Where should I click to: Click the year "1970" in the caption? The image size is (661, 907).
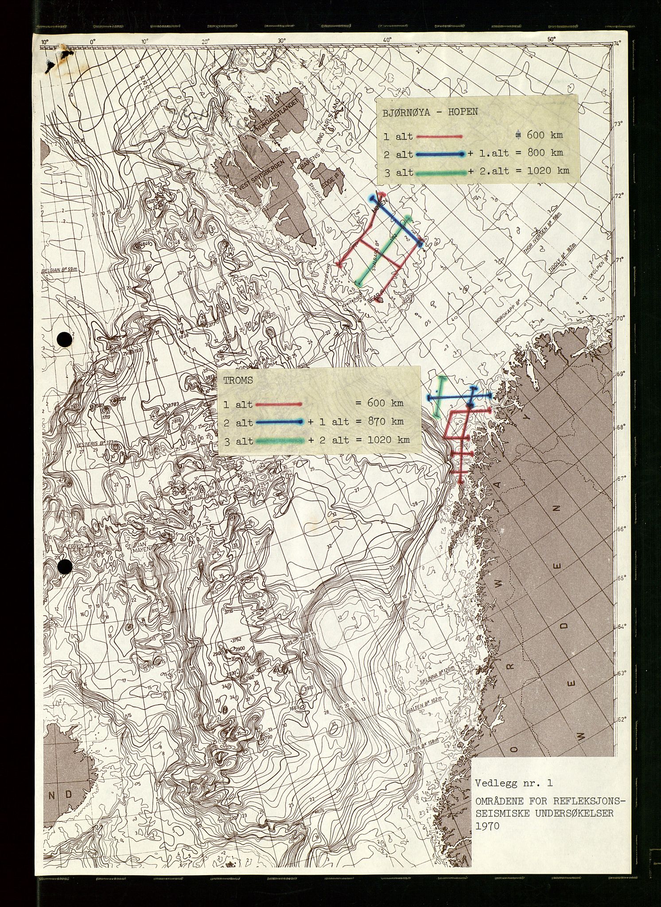click(487, 826)
